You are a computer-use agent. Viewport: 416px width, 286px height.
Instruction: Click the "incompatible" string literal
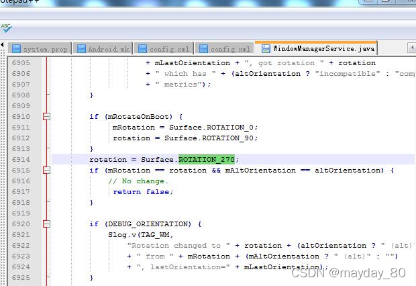click(348, 74)
